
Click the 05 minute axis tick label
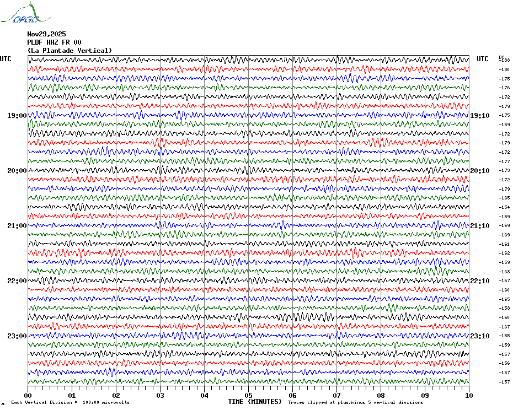coord(248,395)
